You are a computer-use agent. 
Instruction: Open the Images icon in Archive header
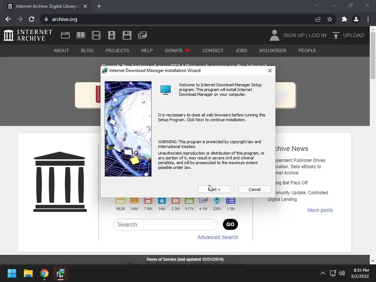[x=142, y=35]
